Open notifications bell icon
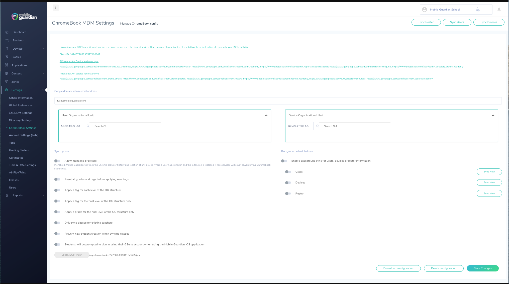Image resolution: width=509 pixels, height=284 pixels. coord(499,9)
